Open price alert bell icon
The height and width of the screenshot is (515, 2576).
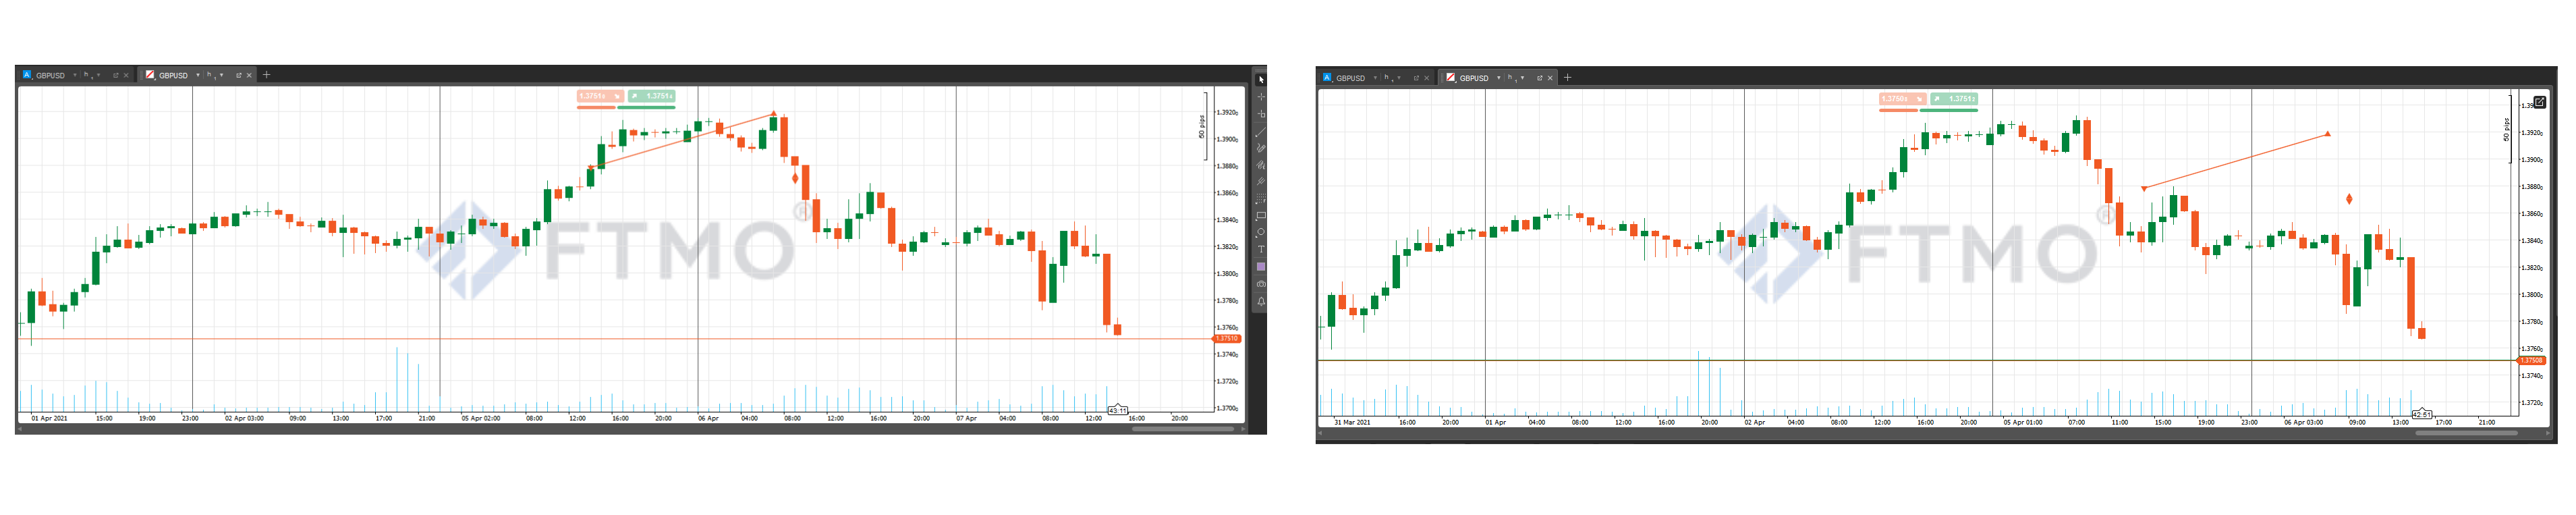pos(1262,301)
